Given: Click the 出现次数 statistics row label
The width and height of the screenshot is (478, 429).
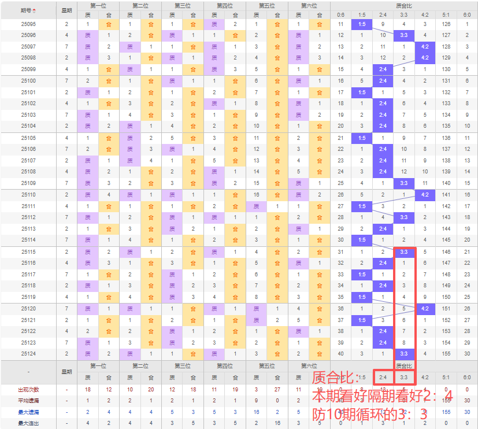Looking at the screenshot, I should (x=28, y=390).
